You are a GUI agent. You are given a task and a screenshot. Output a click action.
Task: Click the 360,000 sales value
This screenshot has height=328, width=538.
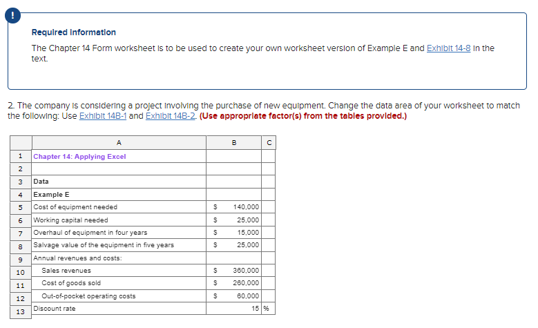coord(233,271)
